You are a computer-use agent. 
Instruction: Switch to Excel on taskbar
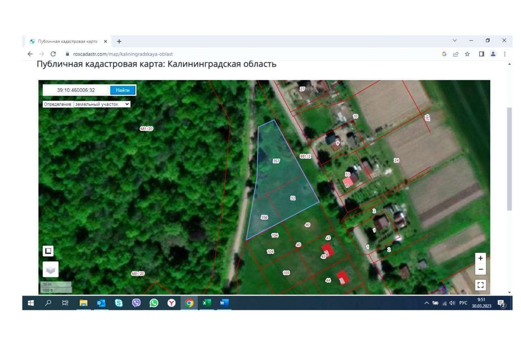click(207, 303)
